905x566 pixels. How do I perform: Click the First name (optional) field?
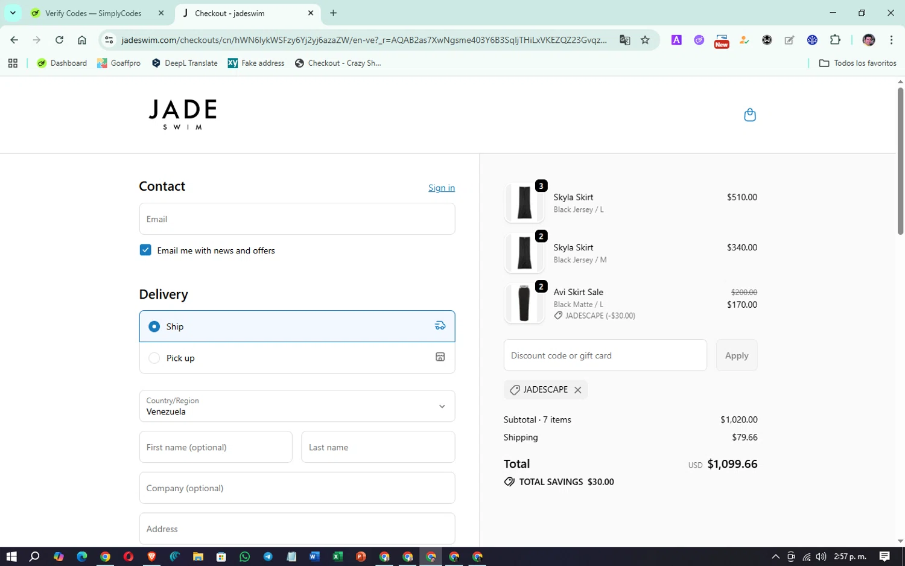click(x=215, y=447)
